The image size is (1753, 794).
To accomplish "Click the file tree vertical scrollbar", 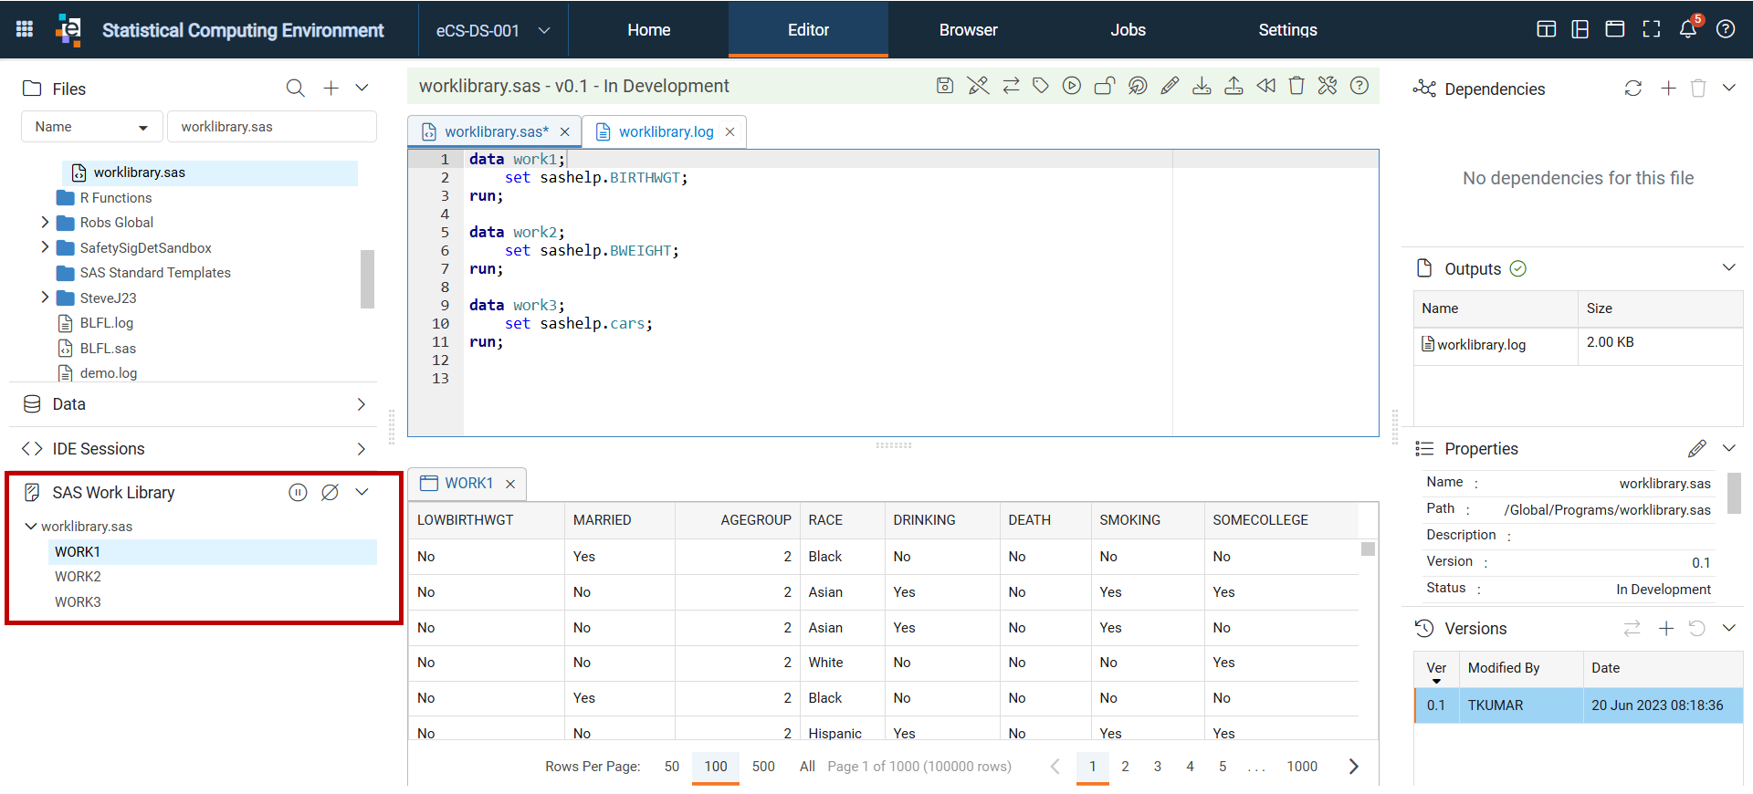I will [367, 279].
